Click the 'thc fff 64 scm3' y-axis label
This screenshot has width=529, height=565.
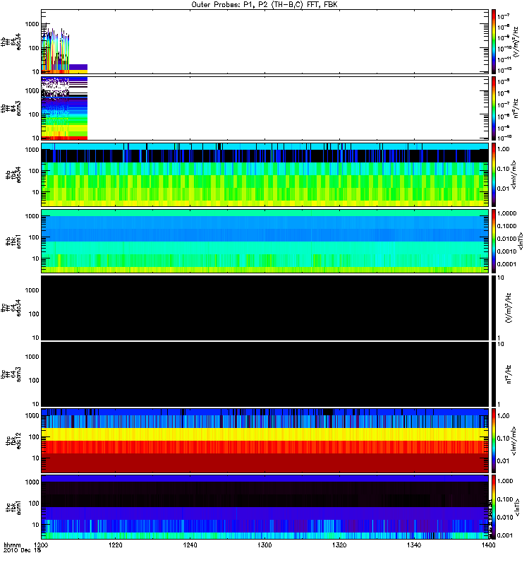tap(11, 374)
